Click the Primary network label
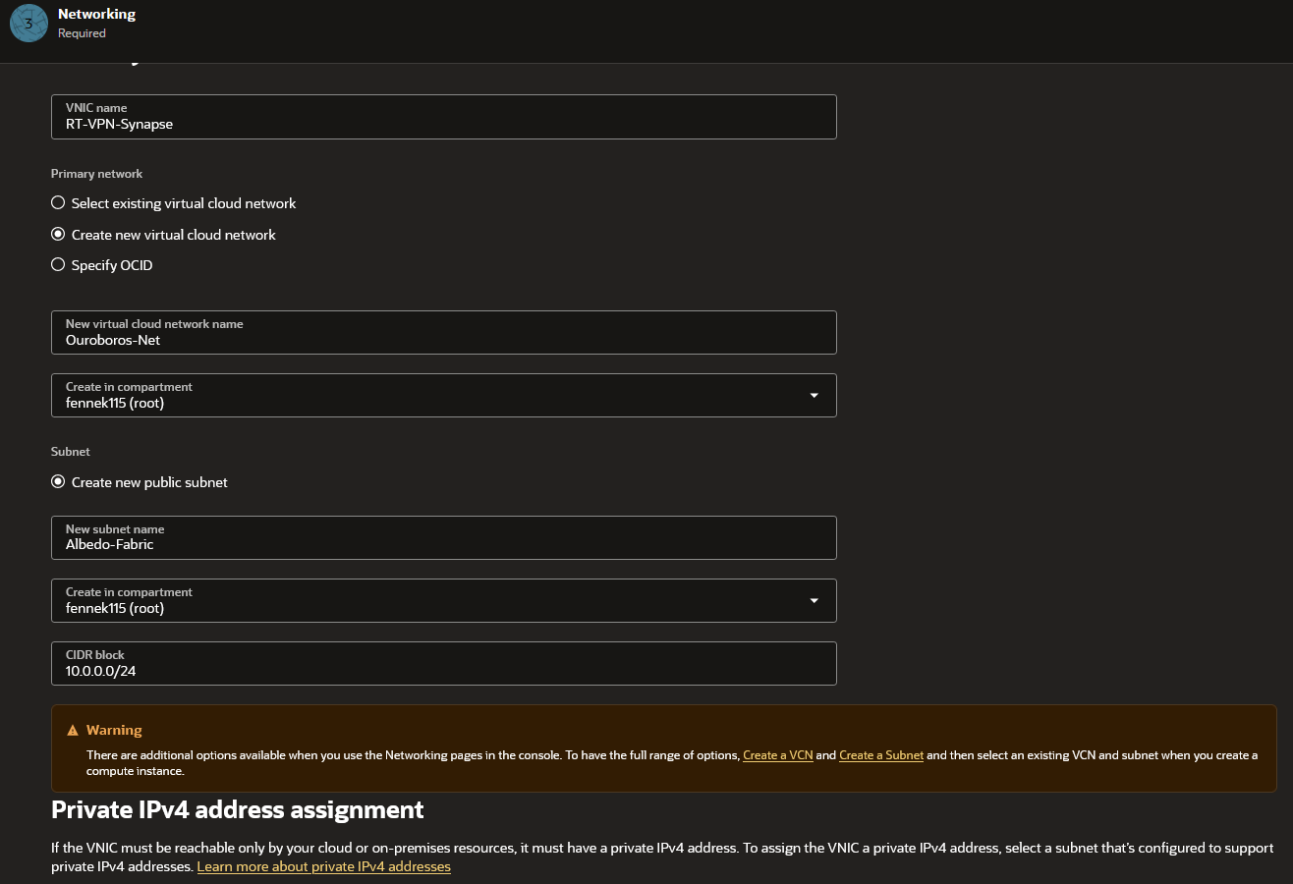This screenshot has height=884, width=1293. click(x=97, y=174)
